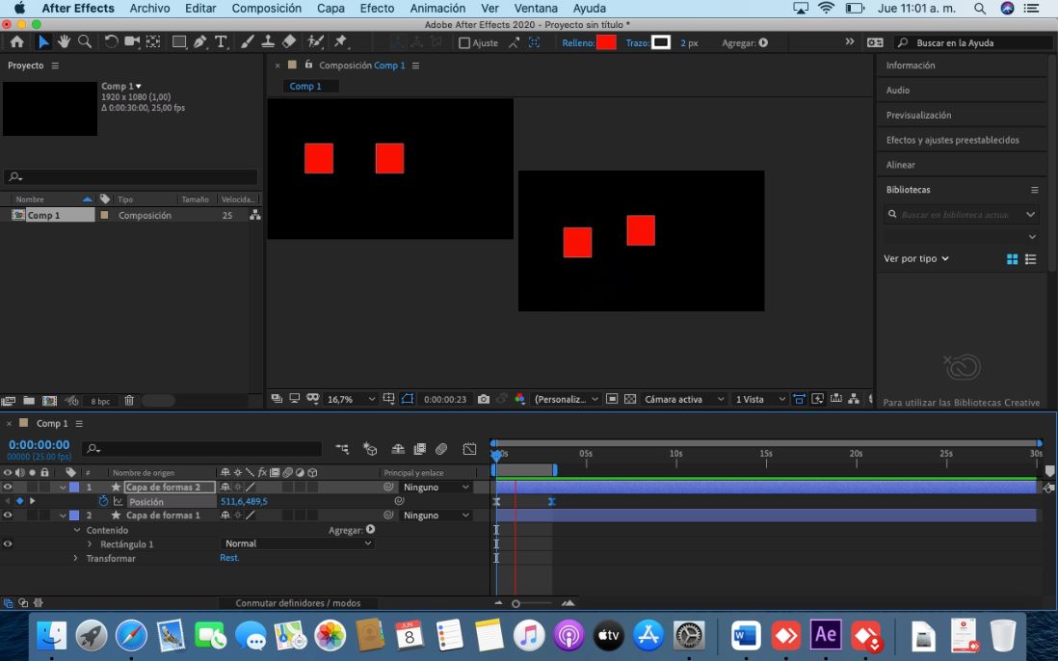Viewport: 1058px width, 661px height.
Task: Toggle visibility of Rectángulo 1
Action: (x=7, y=542)
